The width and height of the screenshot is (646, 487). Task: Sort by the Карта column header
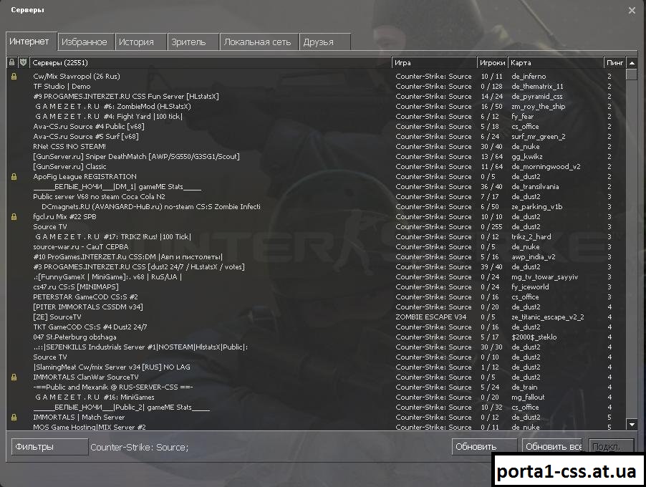click(555, 63)
